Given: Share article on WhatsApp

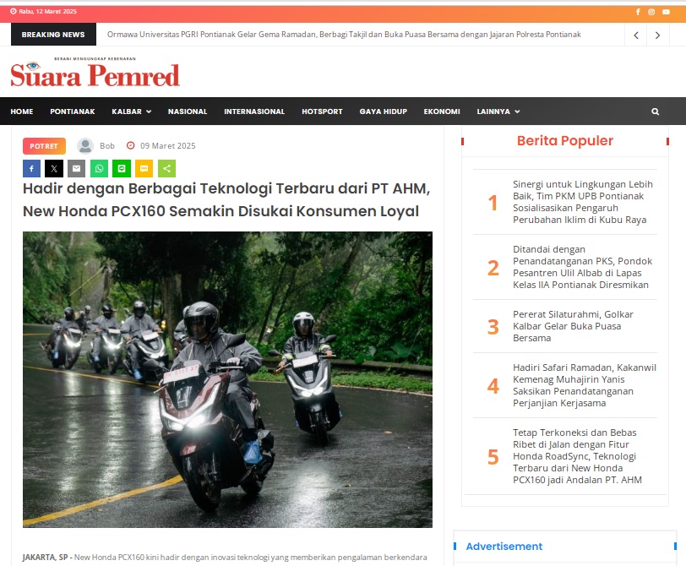Looking at the screenshot, I should pos(100,168).
